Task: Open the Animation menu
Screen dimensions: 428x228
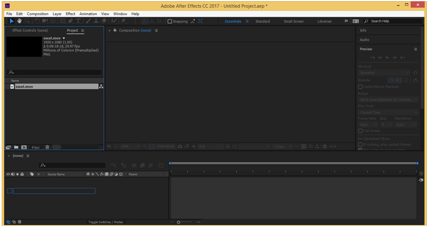Action: (x=88, y=14)
